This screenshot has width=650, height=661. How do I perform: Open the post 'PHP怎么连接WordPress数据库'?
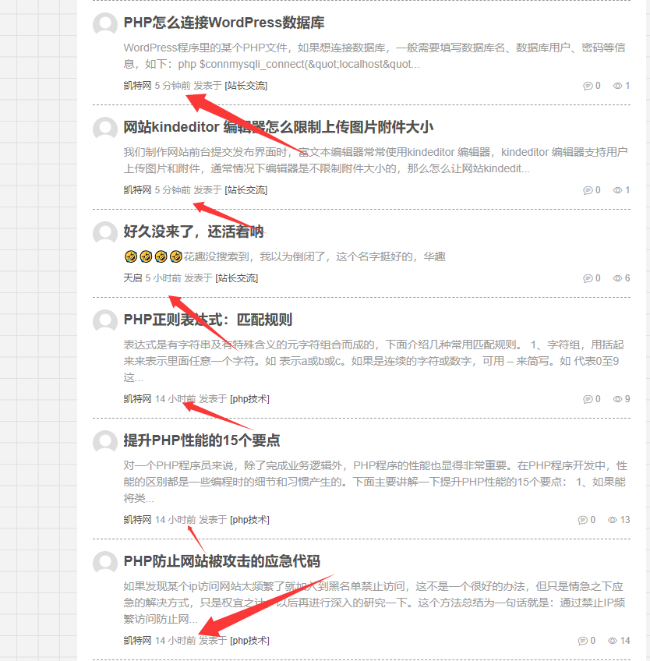point(224,23)
